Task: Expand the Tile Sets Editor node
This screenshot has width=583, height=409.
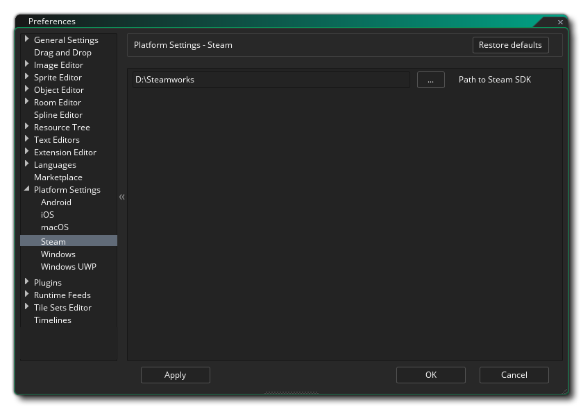Action: click(x=27, y=307)
